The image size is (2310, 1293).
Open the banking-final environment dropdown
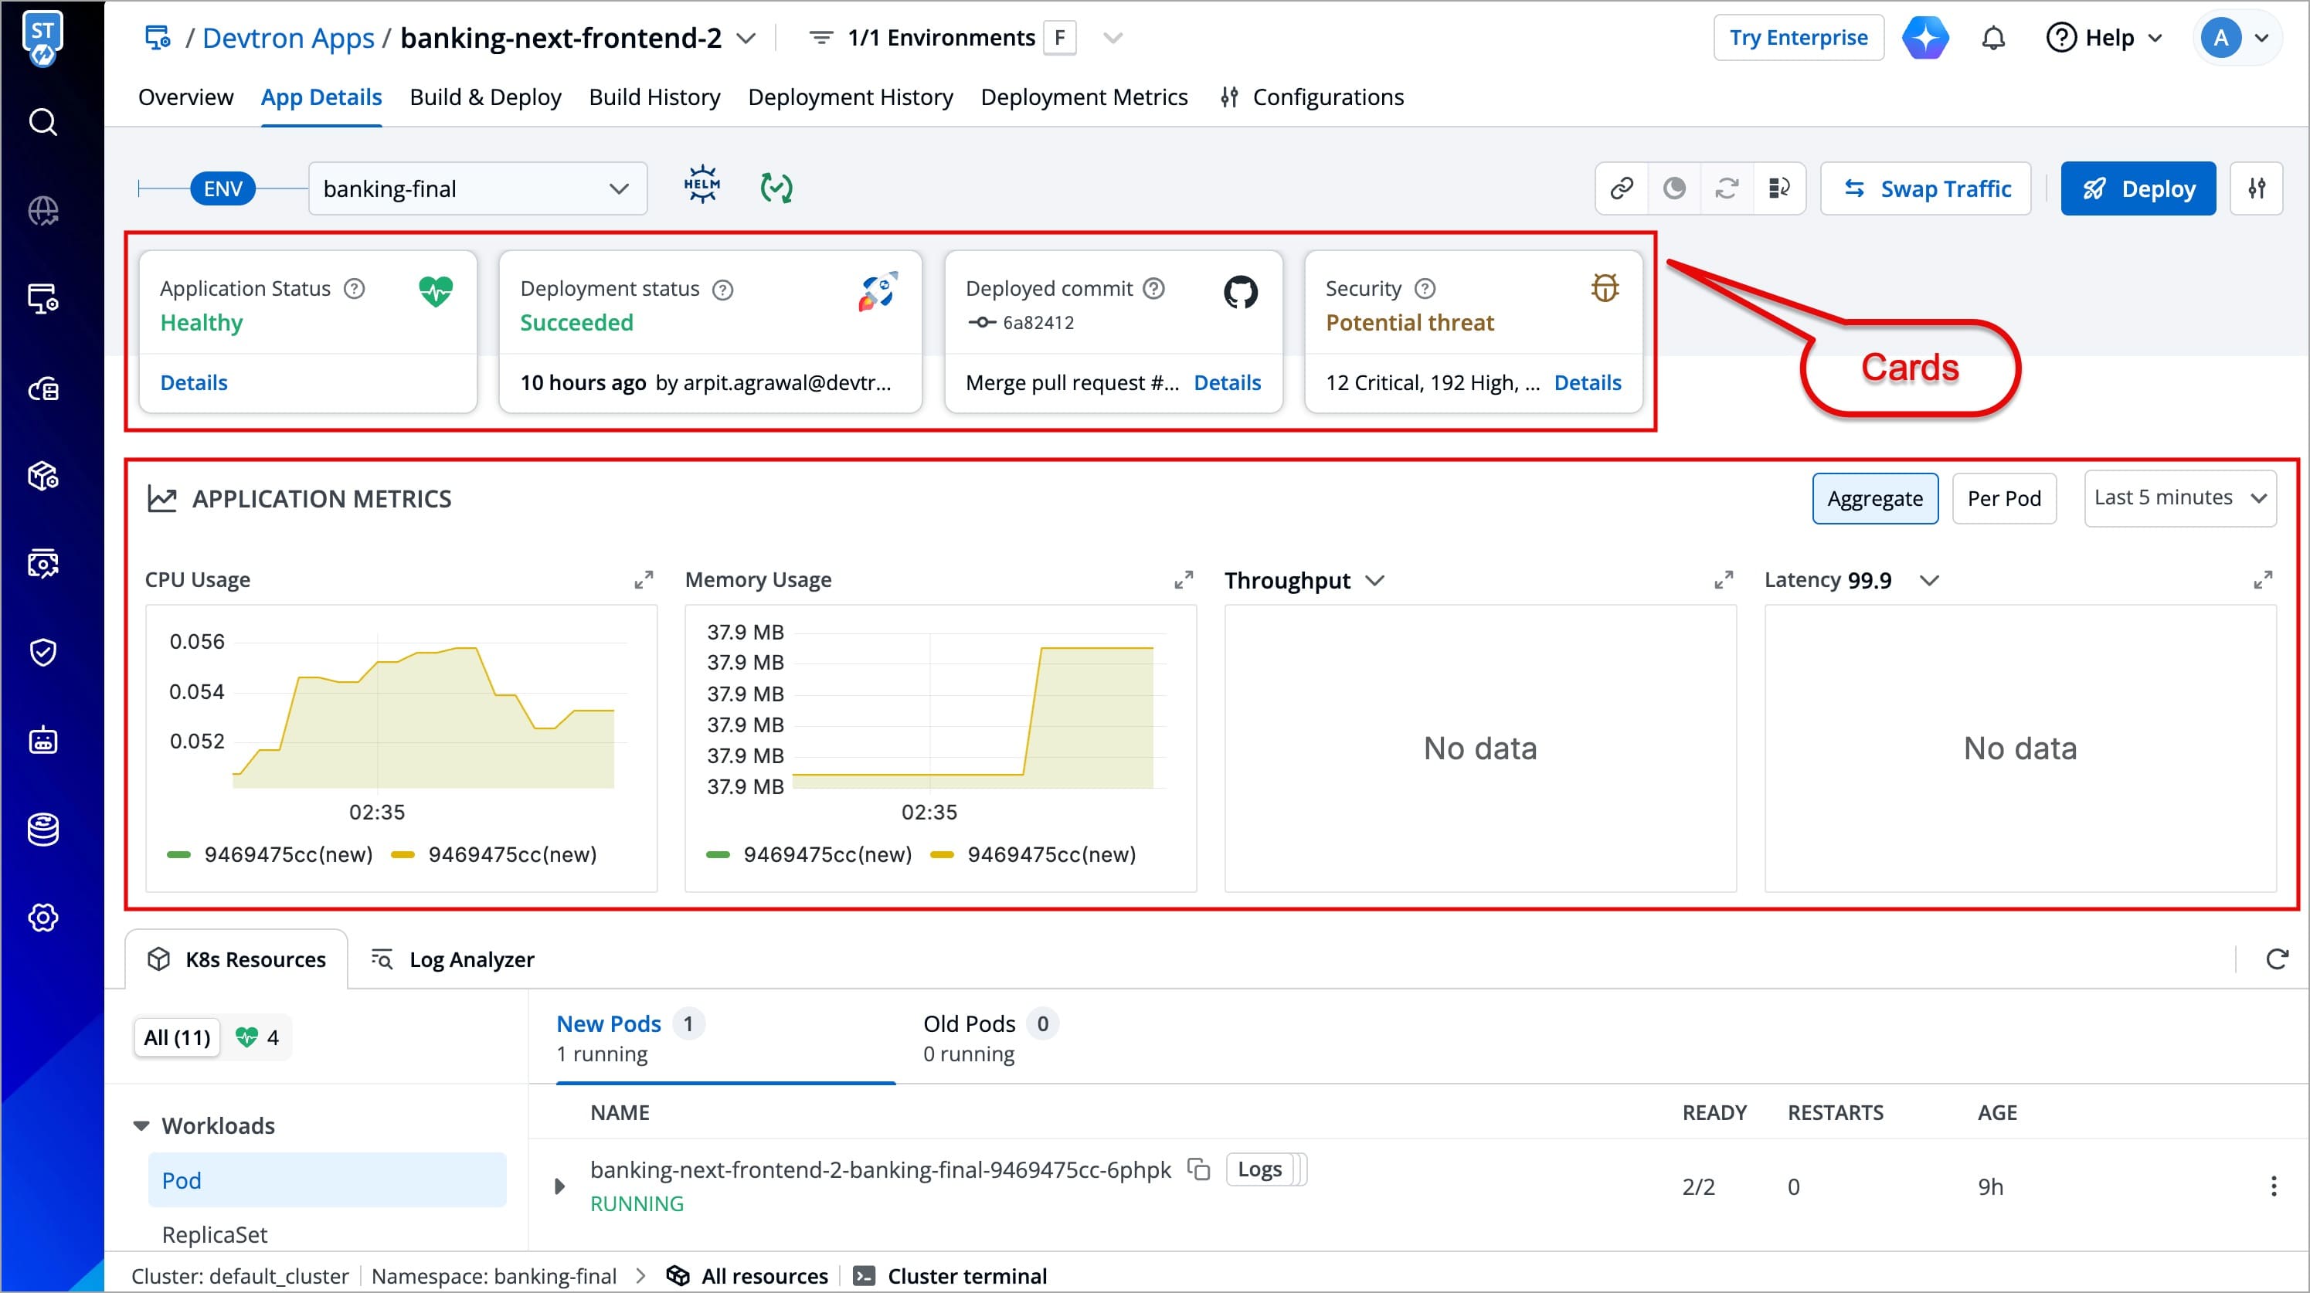(477, 188)
